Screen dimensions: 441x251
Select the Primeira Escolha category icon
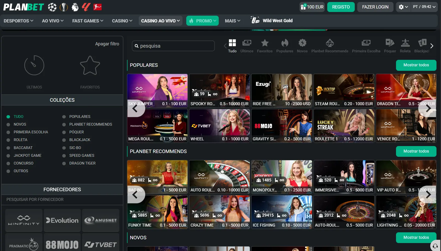click(x=366, y=43)
